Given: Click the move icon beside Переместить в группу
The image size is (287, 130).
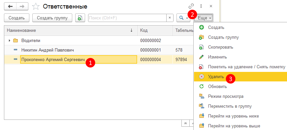Looking at the screenshot, I should [x=201, y=106].
